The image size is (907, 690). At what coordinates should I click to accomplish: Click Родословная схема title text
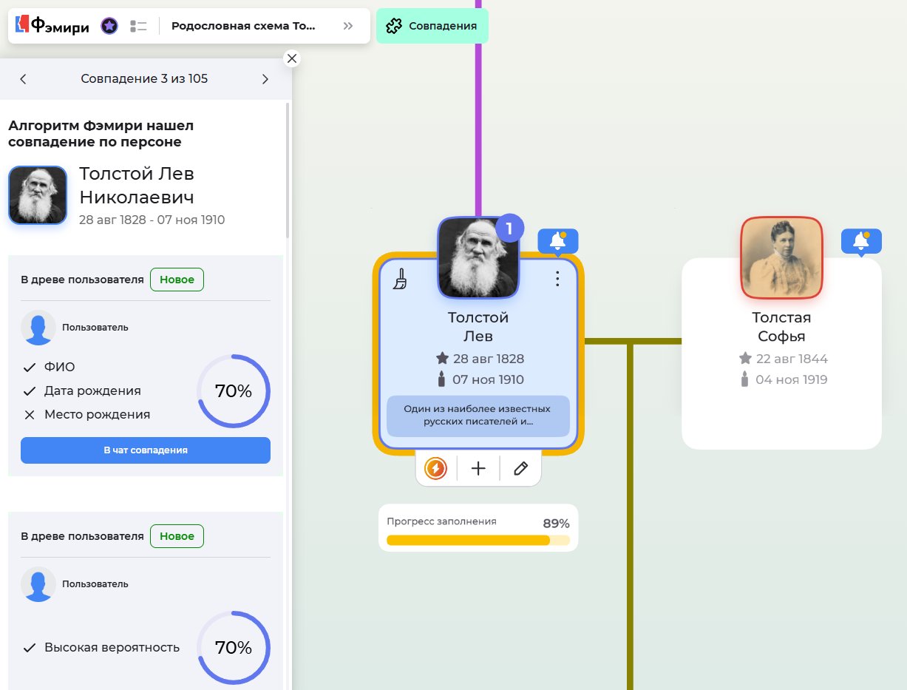click(244, 26)
